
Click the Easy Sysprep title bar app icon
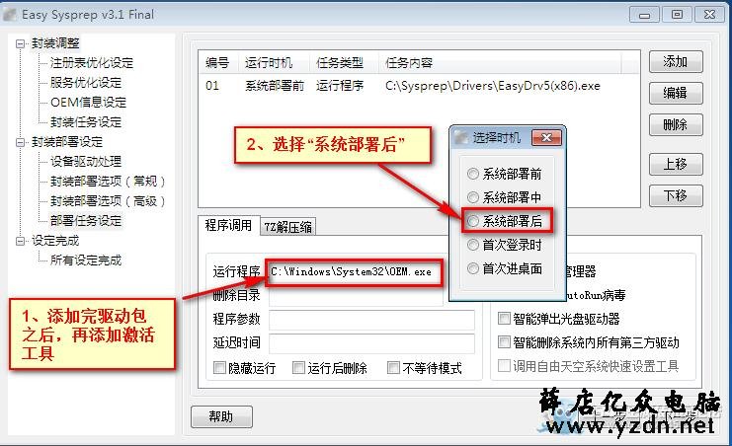10,15
